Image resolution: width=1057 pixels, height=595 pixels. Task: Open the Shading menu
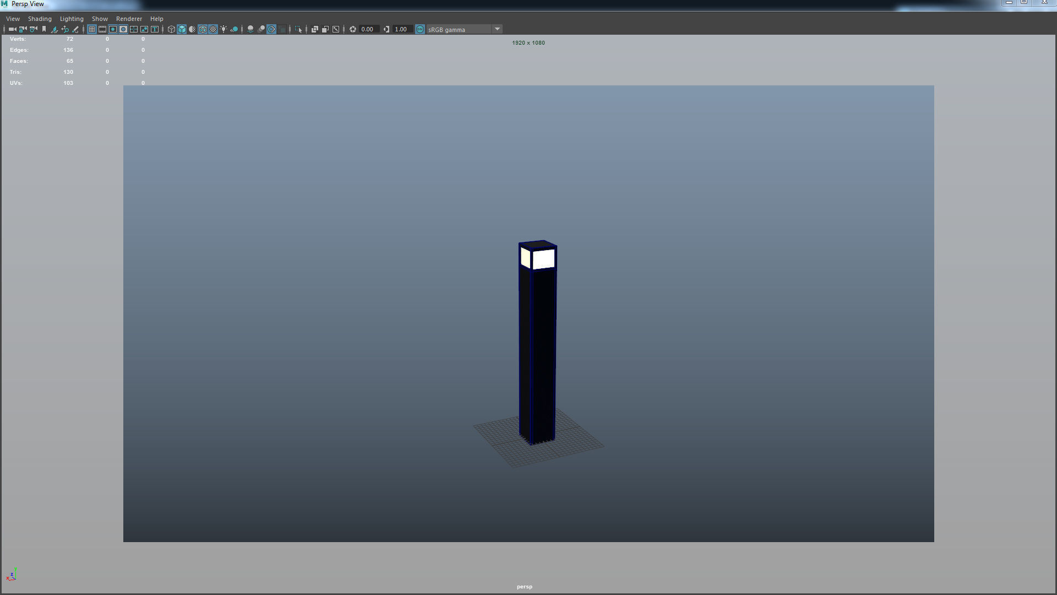pos(40,19)
